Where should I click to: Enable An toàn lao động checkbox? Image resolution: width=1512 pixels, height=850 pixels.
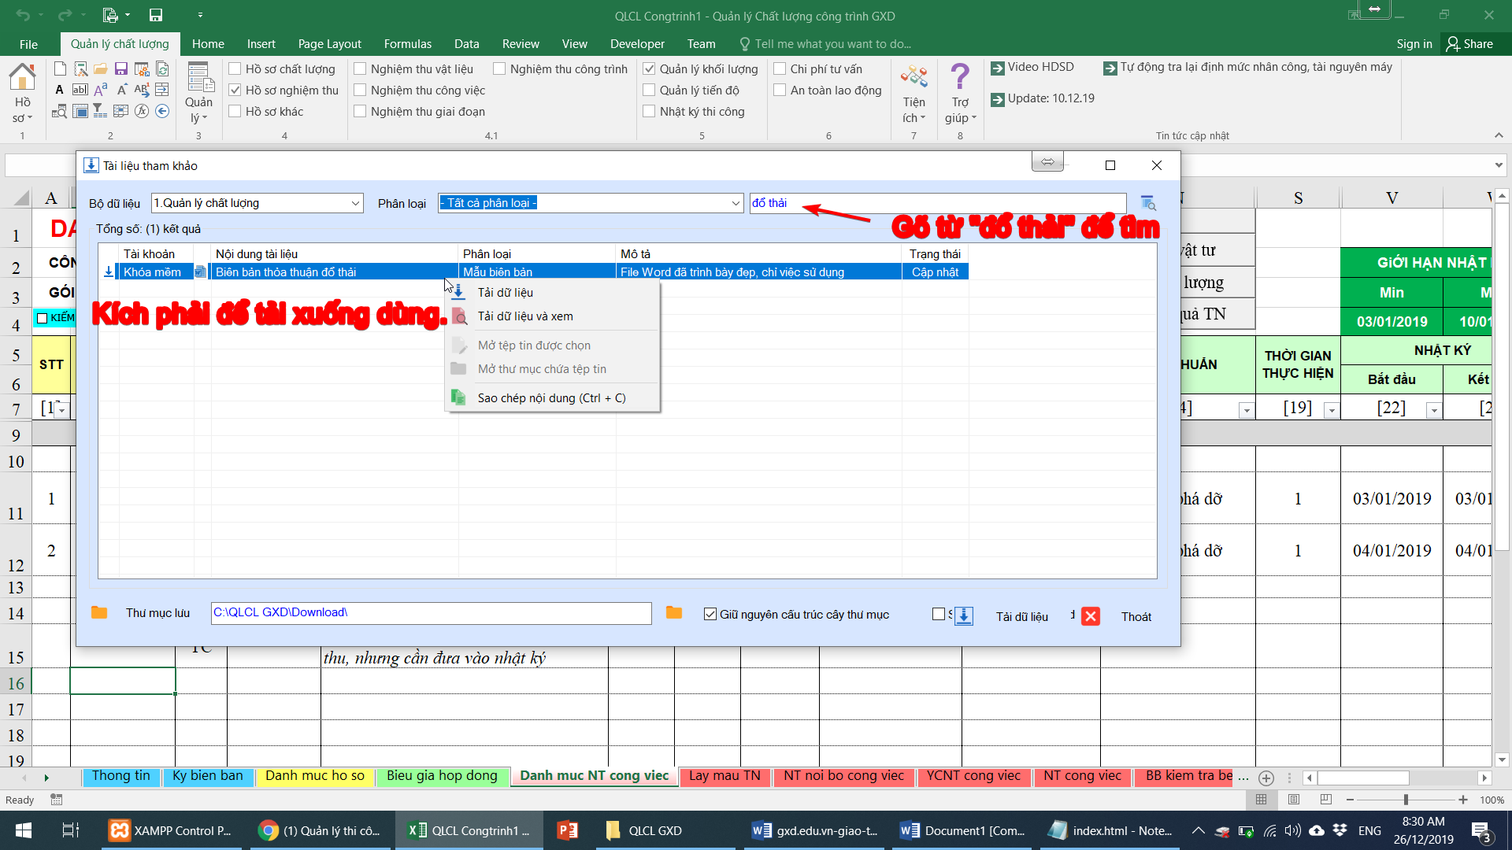click(x=780, y=90)
